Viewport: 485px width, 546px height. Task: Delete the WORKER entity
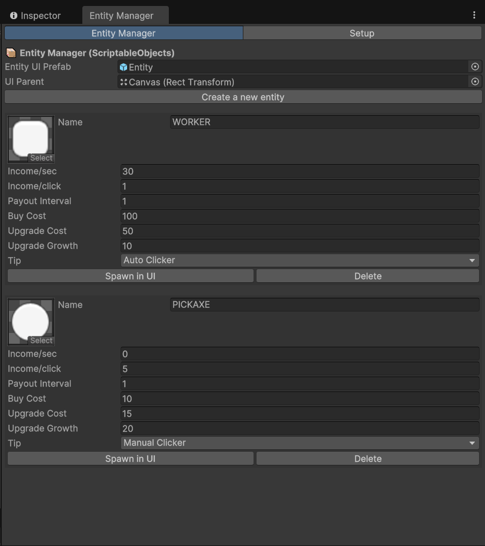(x=367, y=276)
